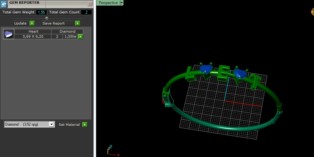
Task: Select the green letter L on the bangle
Action: click(x=191, y=74)
